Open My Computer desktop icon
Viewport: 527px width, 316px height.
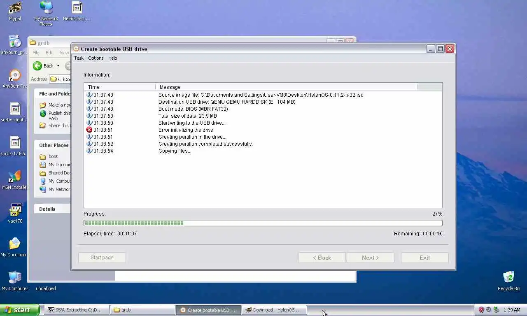(15, 281)
